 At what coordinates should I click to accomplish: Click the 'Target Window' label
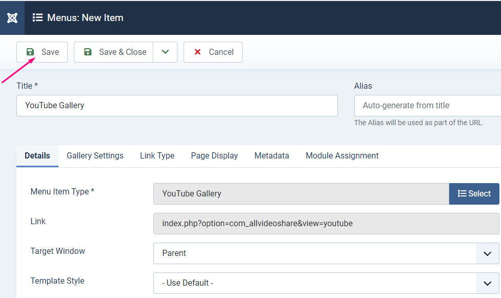pos(58,251)
